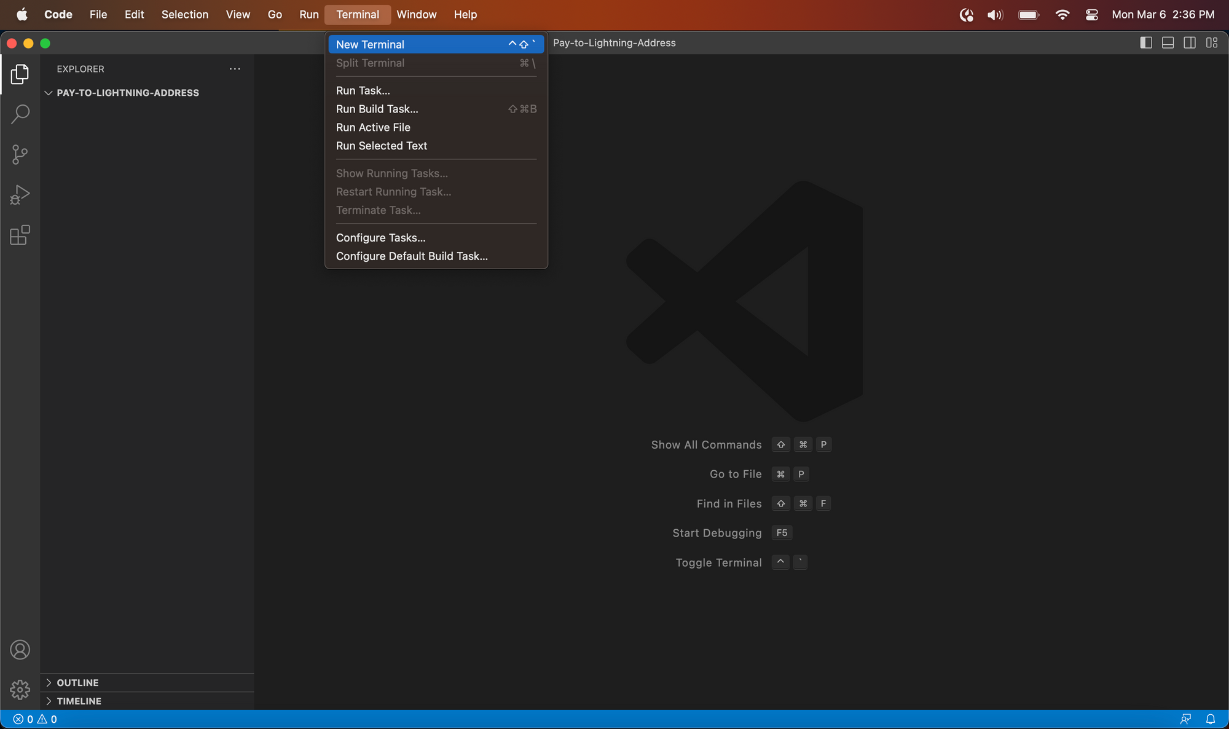Open the Code application menu
1229x729 pixels.
58,14
